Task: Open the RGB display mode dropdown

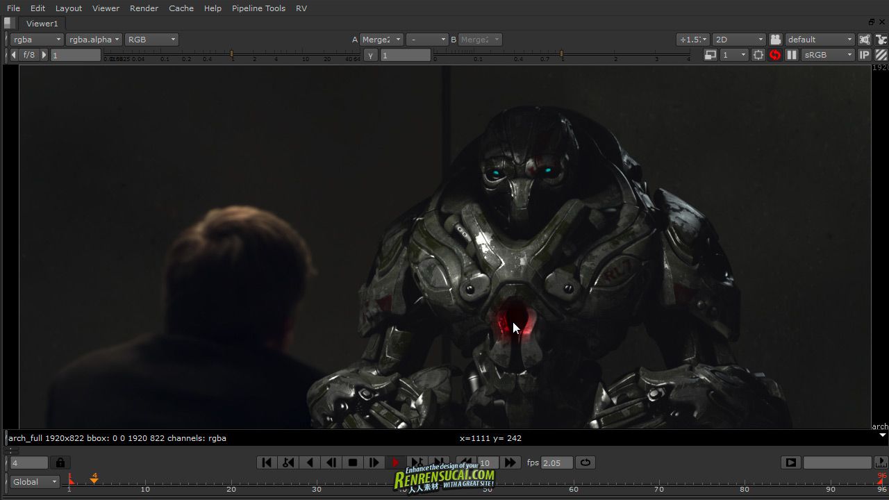Action: [152, 40]
